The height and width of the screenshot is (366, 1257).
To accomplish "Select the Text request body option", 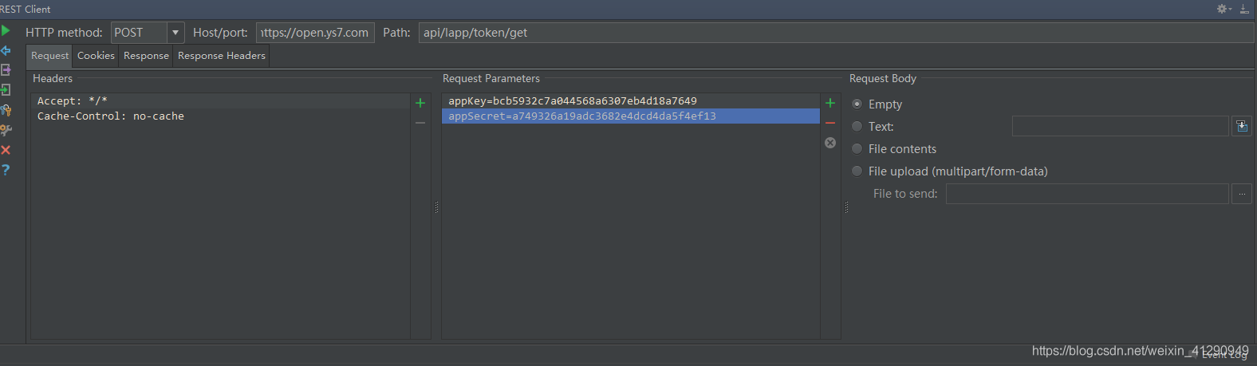I will (x=857, y=127).
